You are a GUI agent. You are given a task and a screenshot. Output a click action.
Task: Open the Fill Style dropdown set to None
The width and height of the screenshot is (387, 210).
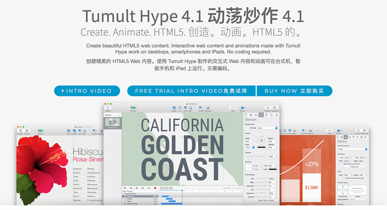pyautogui.click(x=267, y=128)
